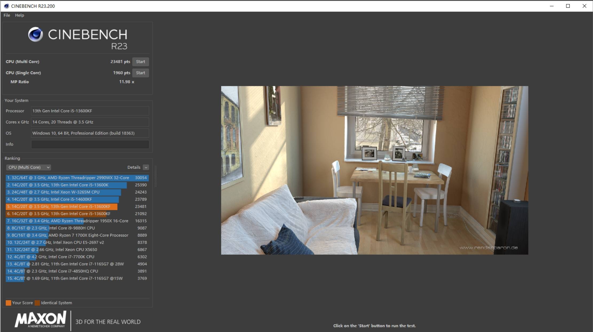
Task: Close the Cinebench window
Action: tap(584, 6)
